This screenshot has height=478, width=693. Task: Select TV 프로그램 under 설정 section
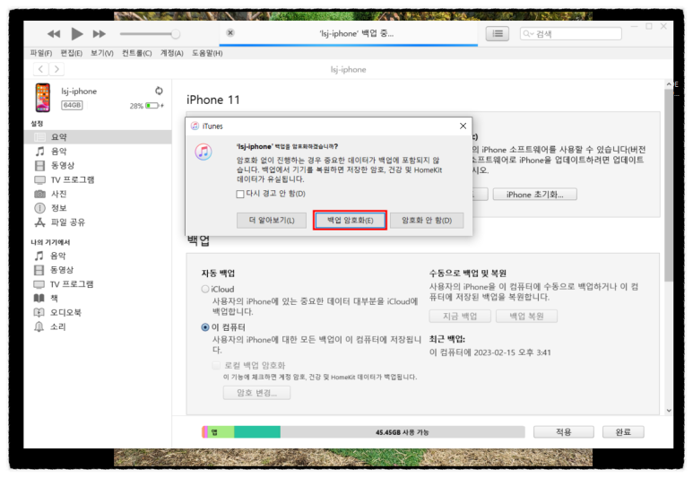coord(98,179)
